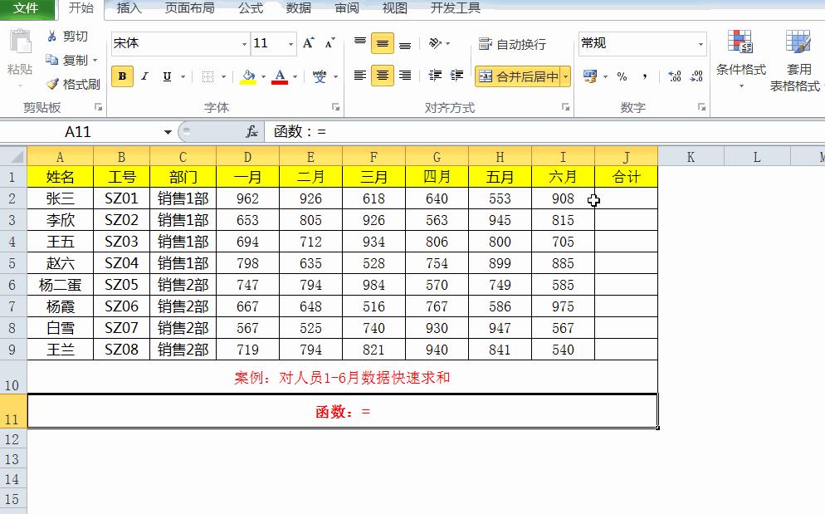
Task: Click the 复制 (Copy) icon
Action: tap(50, 58)
